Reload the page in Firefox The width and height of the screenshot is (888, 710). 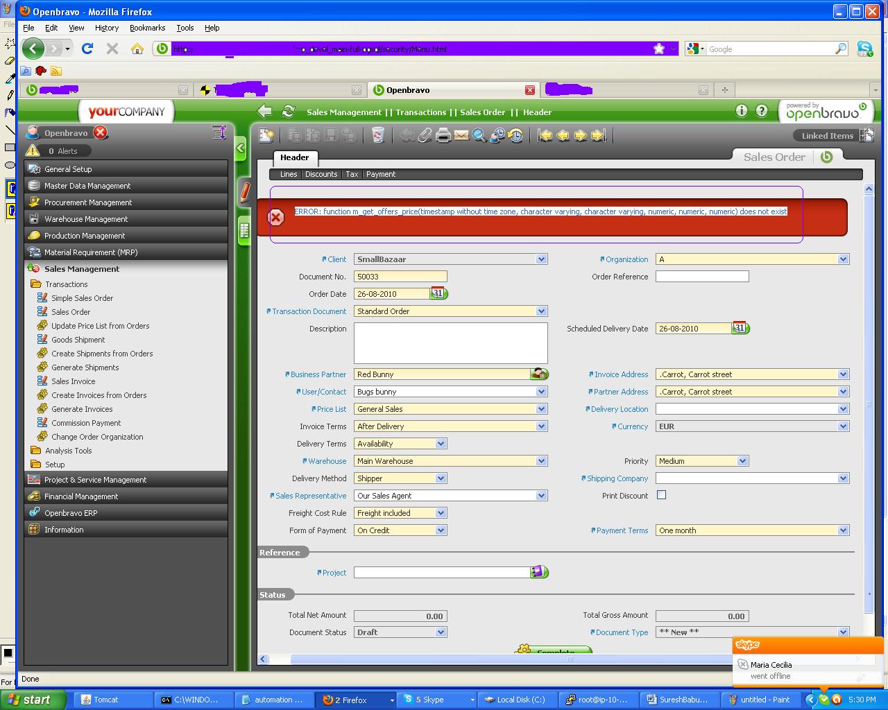click(x=87, y=49)
